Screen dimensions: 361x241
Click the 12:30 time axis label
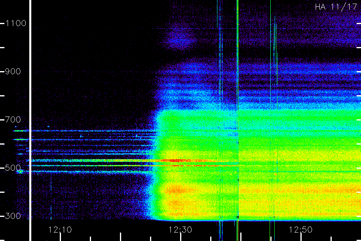click(x=180, y=230)
